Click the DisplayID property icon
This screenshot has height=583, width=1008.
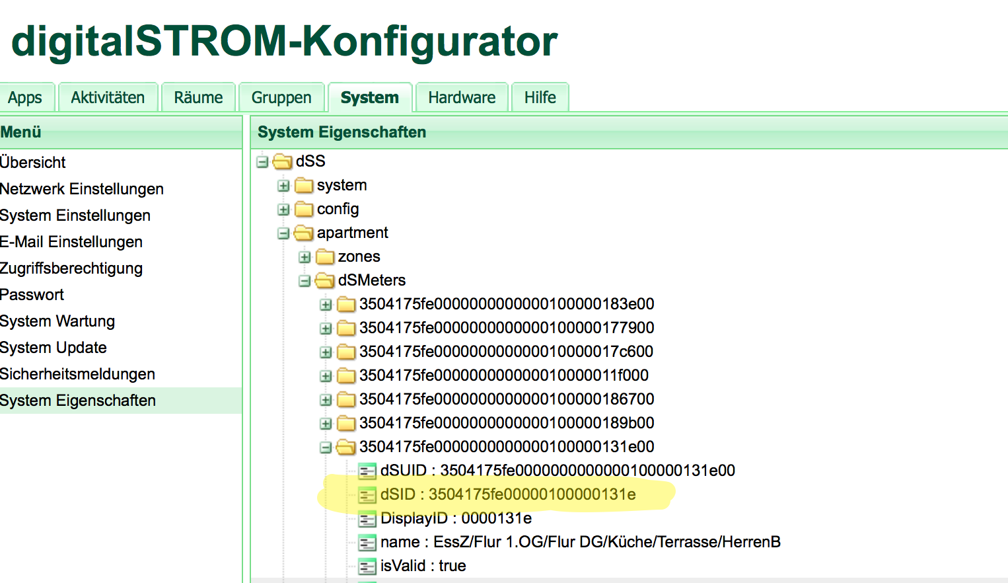pos(367,519)
